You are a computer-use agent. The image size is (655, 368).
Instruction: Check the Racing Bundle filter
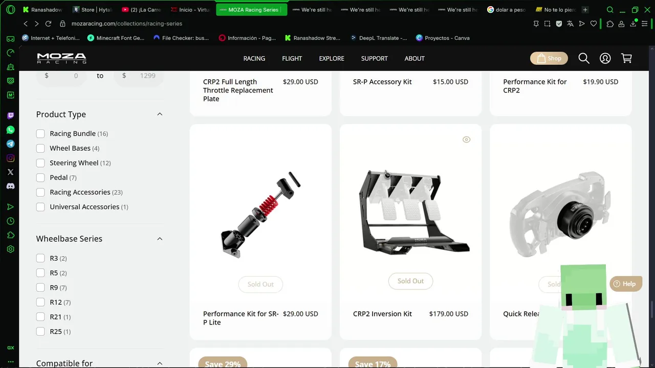(x=40, y=133)
